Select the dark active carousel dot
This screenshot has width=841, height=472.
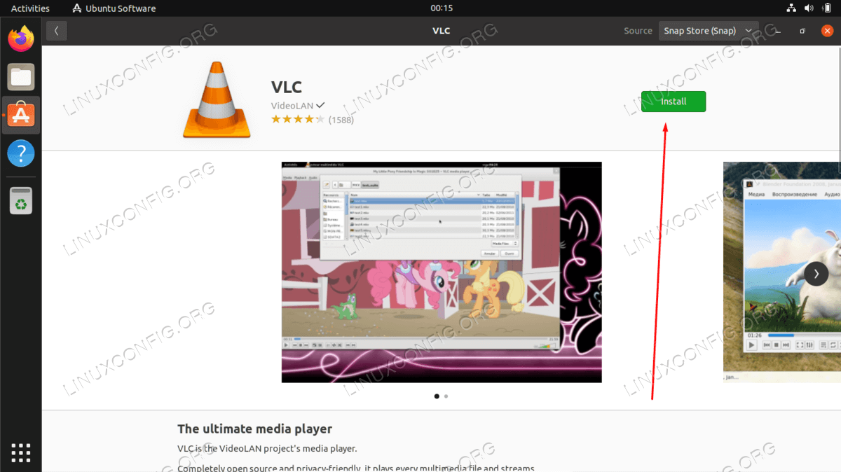(x=437, y=396)
